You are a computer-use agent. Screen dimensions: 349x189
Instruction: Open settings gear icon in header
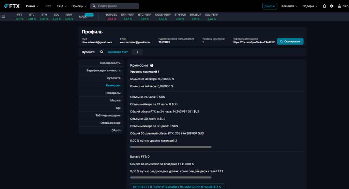(332, 6)
